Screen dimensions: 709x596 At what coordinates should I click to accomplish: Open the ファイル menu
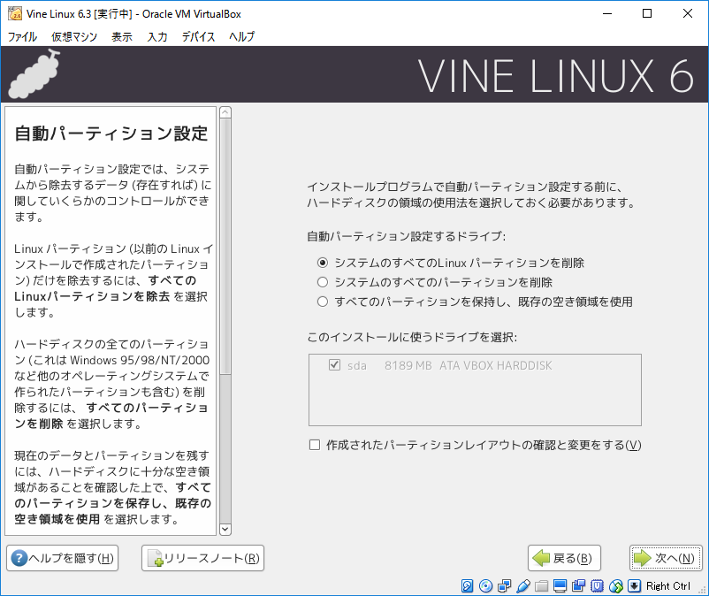click(x=22, y=36)
